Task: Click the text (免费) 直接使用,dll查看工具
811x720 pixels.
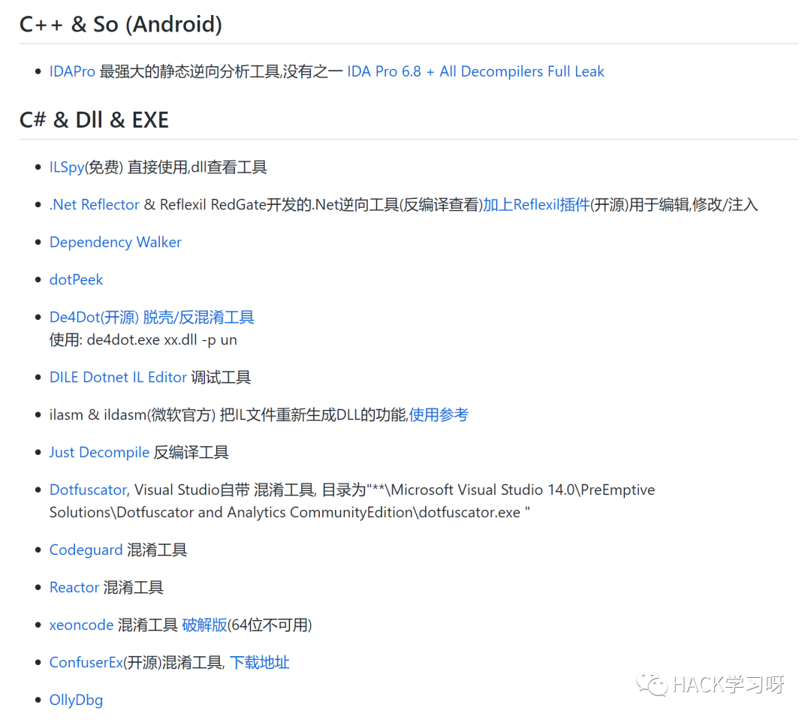Action: (x=175, y=167)
